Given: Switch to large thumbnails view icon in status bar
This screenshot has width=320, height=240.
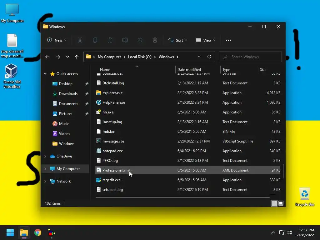Looking at the screenshot, I should pyautogui.click(x=281, y=203).
